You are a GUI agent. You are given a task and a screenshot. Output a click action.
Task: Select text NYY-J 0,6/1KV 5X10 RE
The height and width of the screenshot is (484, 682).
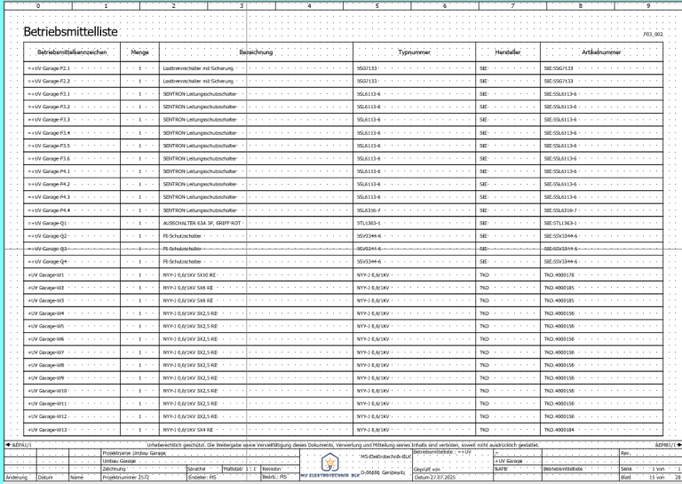pyautogui.click(x=189, y=274)
